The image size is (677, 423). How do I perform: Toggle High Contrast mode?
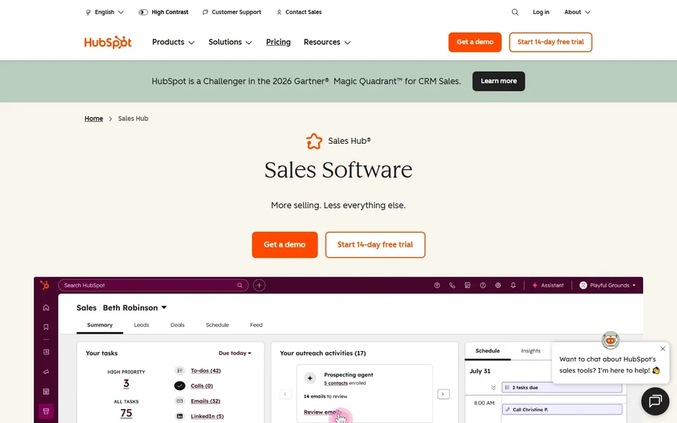click(163, 12)
